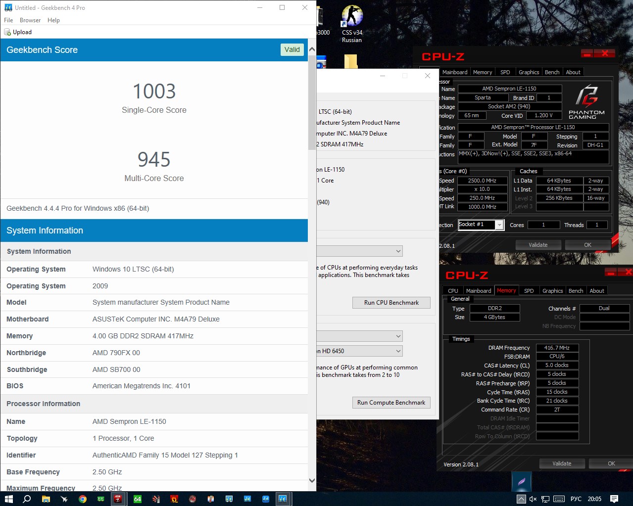Click the DRAM Frequency 416.7 MHz field
This screenshot has height=506, width=633.
tap(557, 348)
